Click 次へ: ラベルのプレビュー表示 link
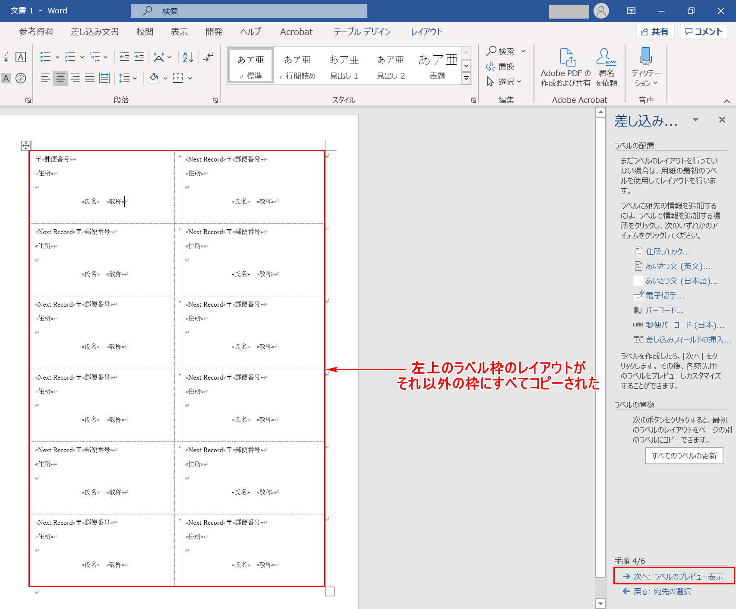Viewport: 736px width, 609px height. point(673,577)
